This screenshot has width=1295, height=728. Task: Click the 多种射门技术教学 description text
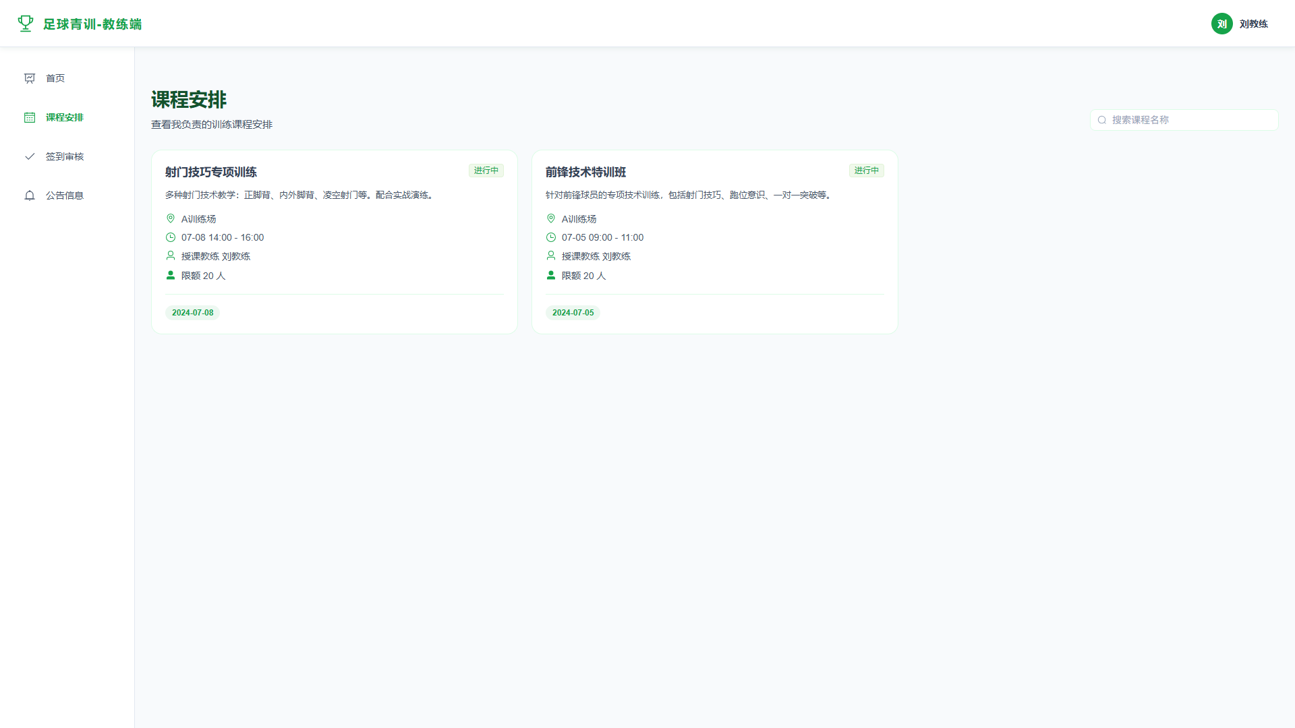point(301,195)
